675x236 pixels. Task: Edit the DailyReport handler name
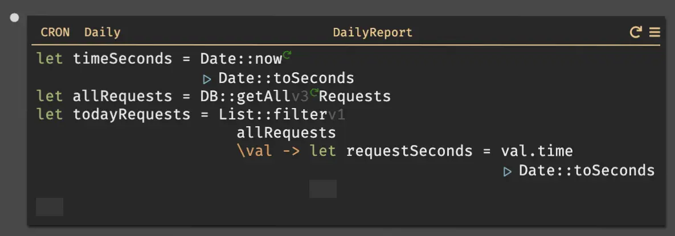(373, 32)
